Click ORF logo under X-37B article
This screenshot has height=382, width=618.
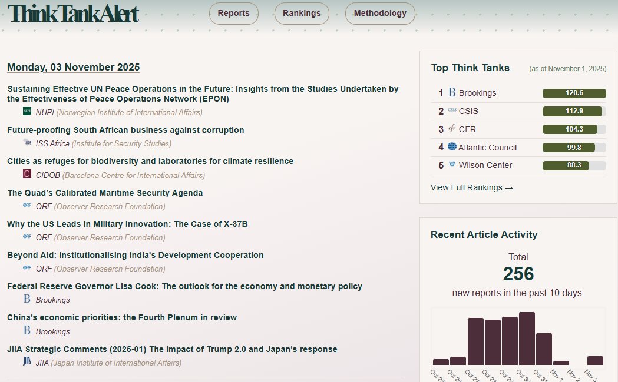click(27, 237)
